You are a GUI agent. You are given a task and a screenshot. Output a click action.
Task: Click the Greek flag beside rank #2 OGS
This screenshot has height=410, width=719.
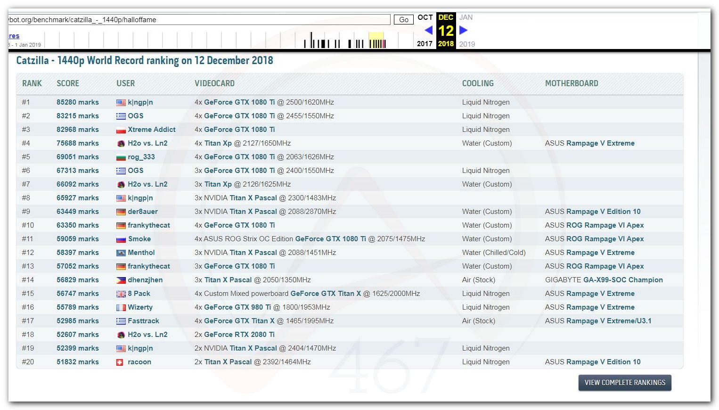[121, 116]
